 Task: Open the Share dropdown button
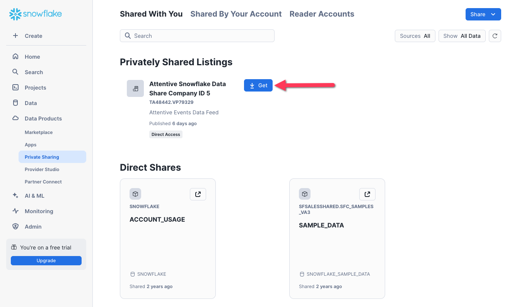(x=483, y=14)
